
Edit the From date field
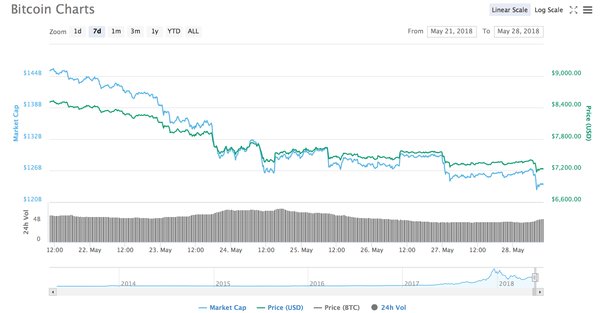[x=452, y=31]
